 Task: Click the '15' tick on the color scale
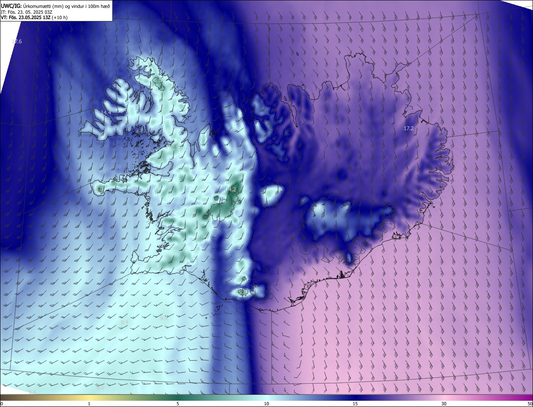pyautogui.click(x=355, y=404)
